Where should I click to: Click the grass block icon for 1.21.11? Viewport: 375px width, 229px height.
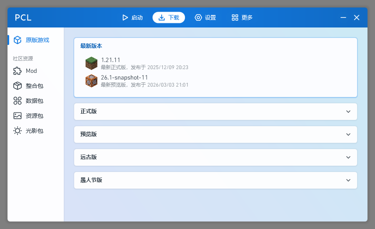tap(91, 63)
